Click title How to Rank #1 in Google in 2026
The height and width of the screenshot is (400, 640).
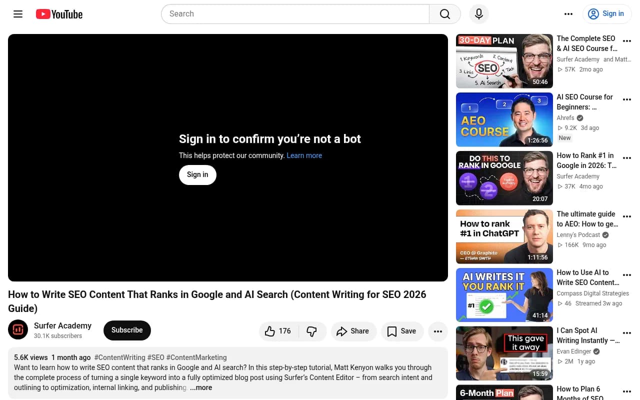coord(587,160)
